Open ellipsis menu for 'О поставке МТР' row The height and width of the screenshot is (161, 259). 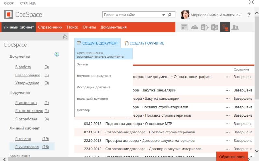click(228, 124)
